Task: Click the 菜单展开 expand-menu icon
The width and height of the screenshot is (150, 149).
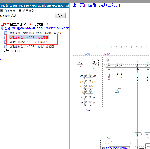Action: point(1,10)
